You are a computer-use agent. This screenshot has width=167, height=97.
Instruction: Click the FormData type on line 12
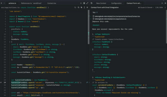24,39
